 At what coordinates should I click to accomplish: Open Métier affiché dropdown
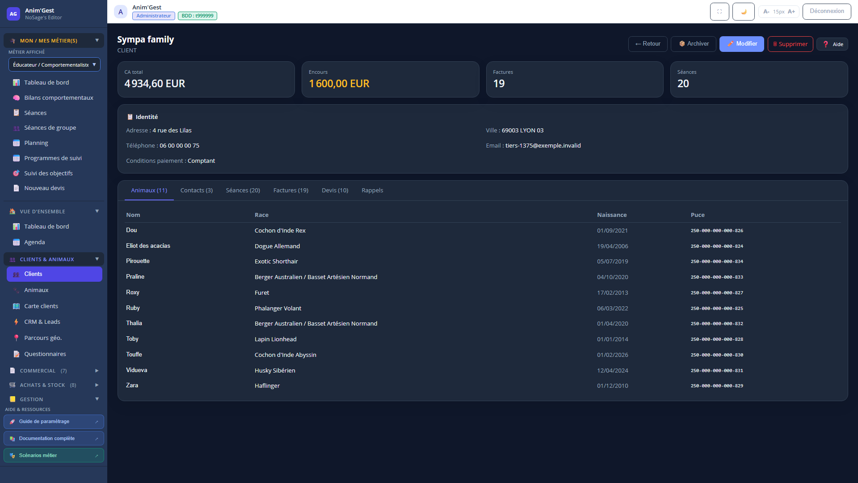55,65
